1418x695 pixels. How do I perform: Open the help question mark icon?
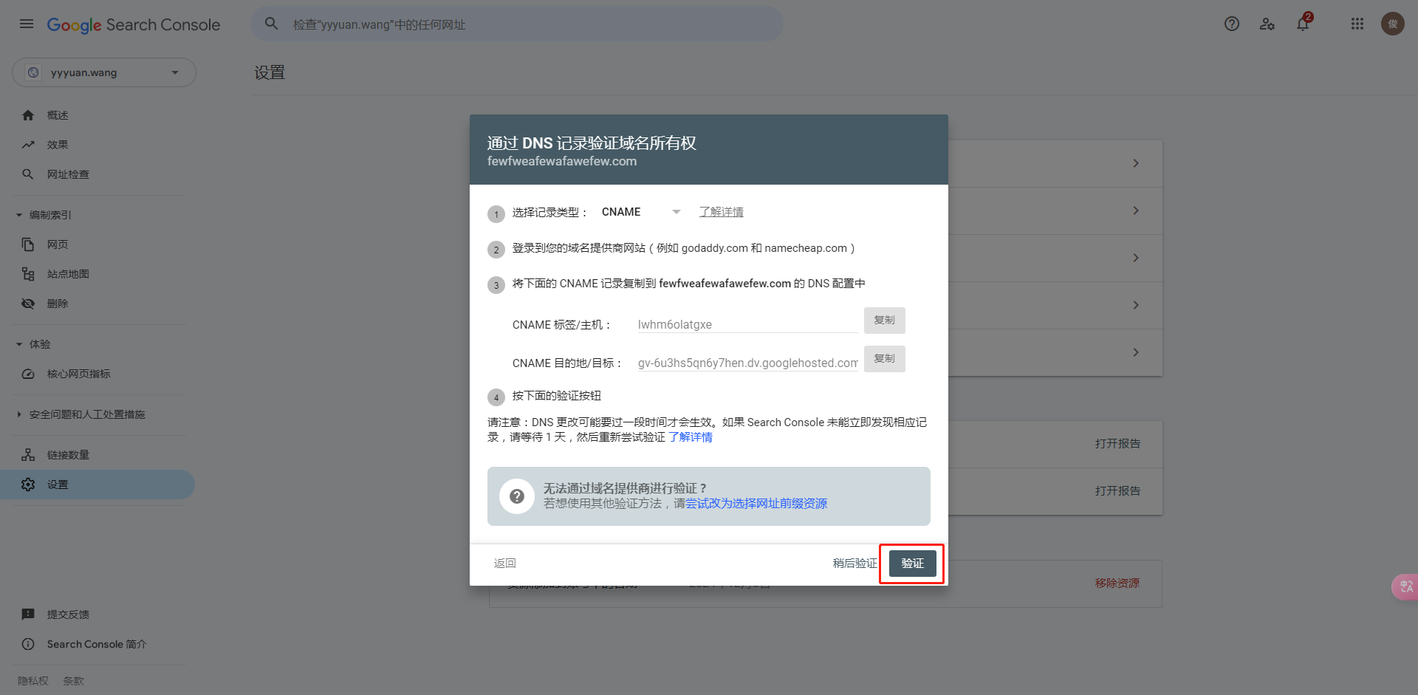(x=1232, y=24)
